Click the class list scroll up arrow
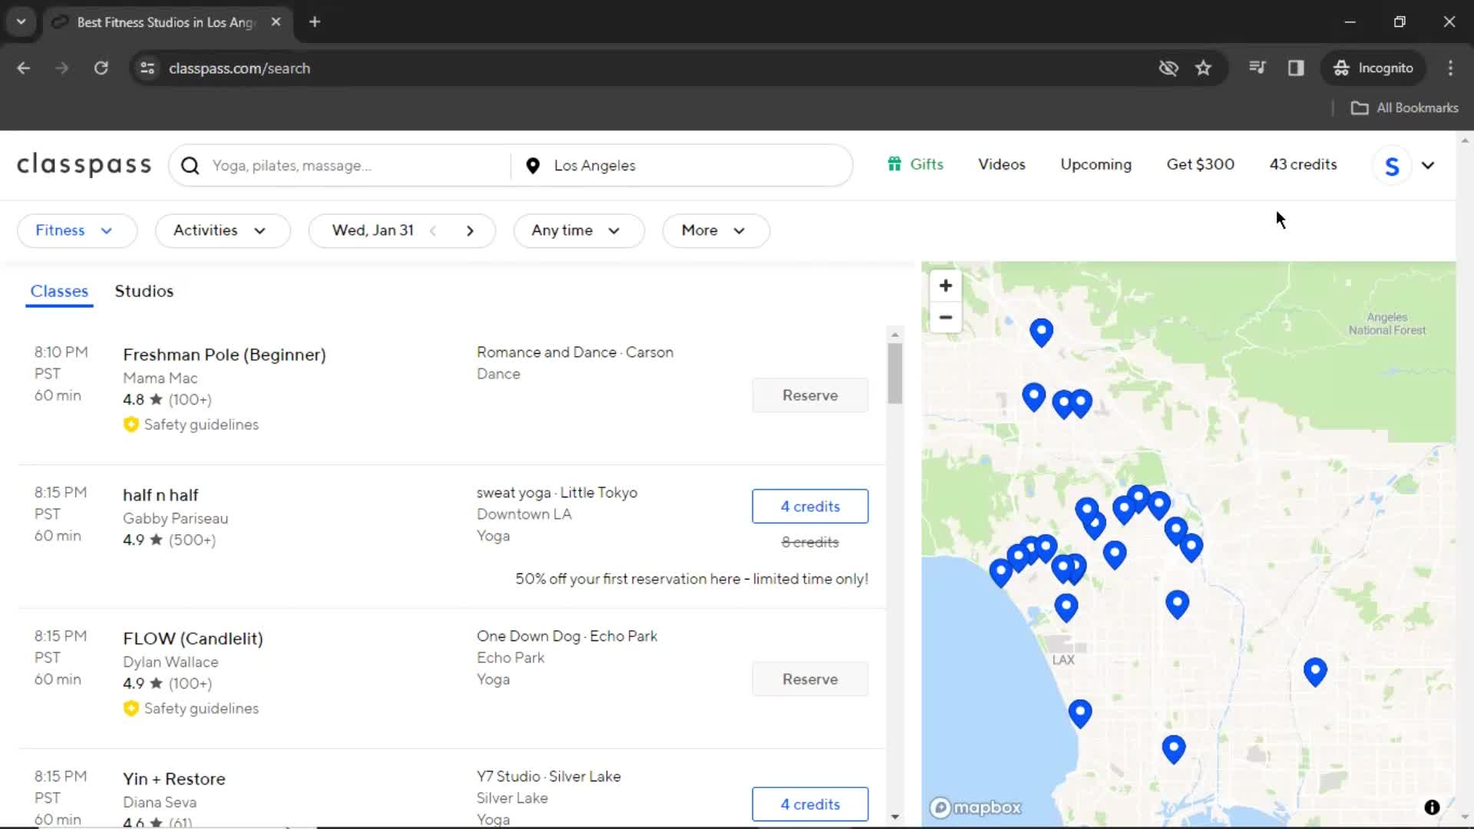Screen dimensions: 1474x829 tap(894, 335)
